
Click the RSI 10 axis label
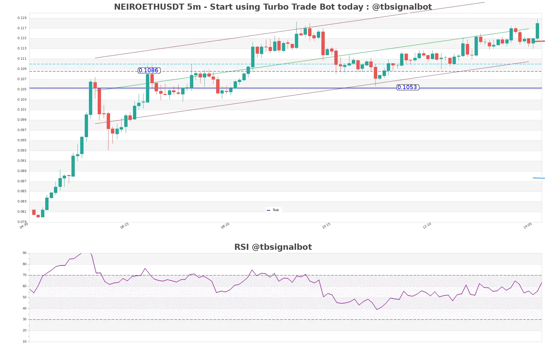pos(24,342)
